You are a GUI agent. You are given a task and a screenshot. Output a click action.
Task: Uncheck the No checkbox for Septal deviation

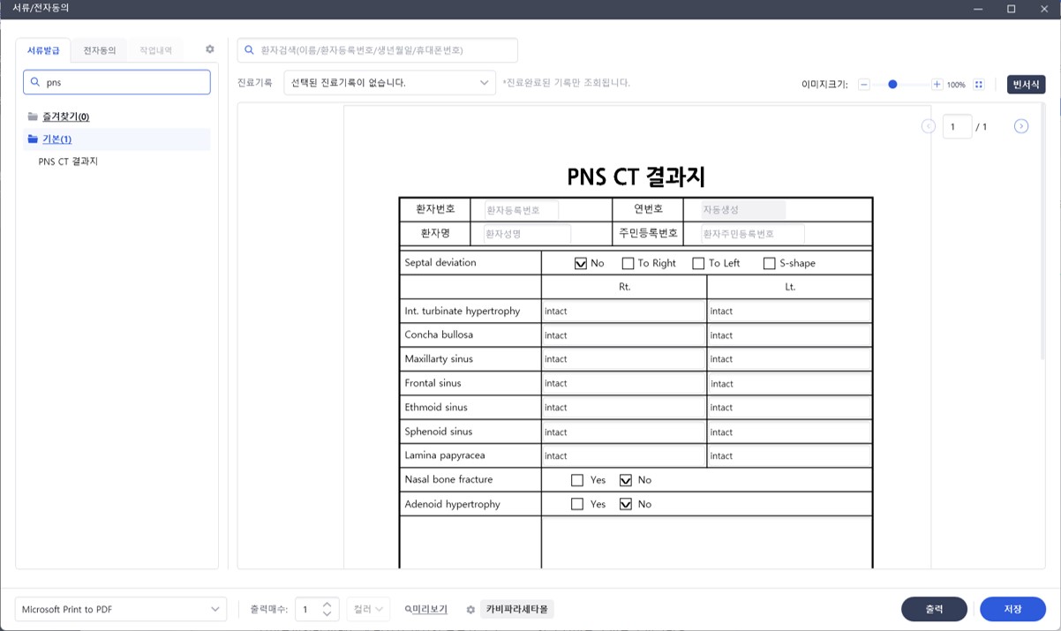coord(580,262)
